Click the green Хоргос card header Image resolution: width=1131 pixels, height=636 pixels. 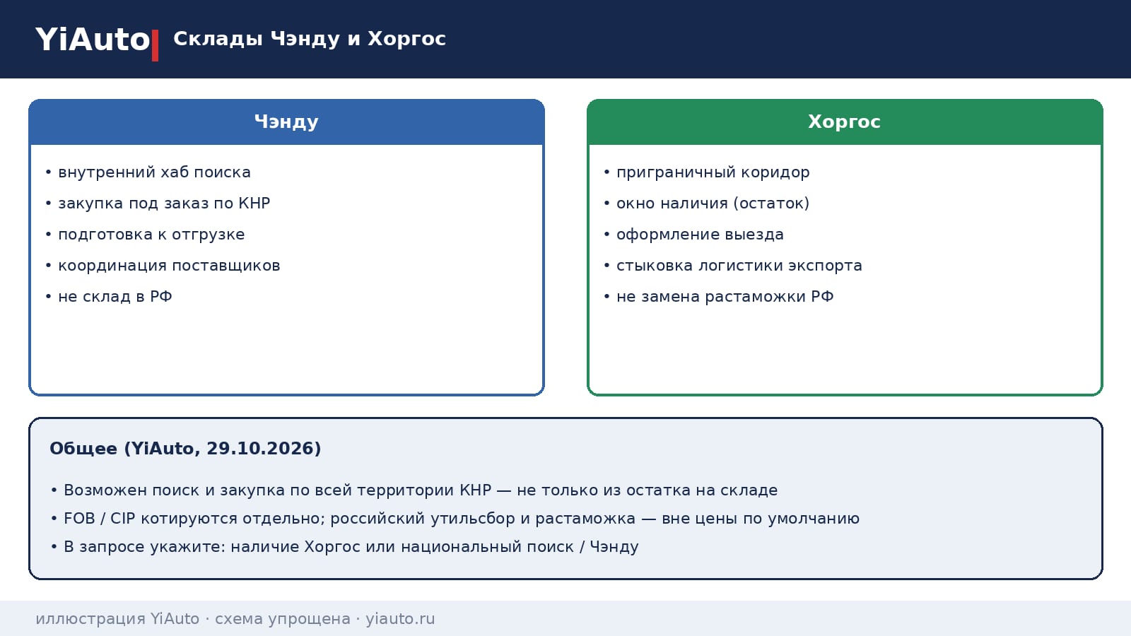(845, 122)
